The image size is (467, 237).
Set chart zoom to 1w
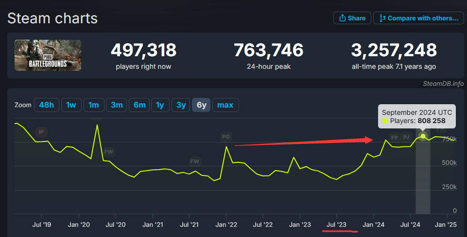tap(71, 105)
